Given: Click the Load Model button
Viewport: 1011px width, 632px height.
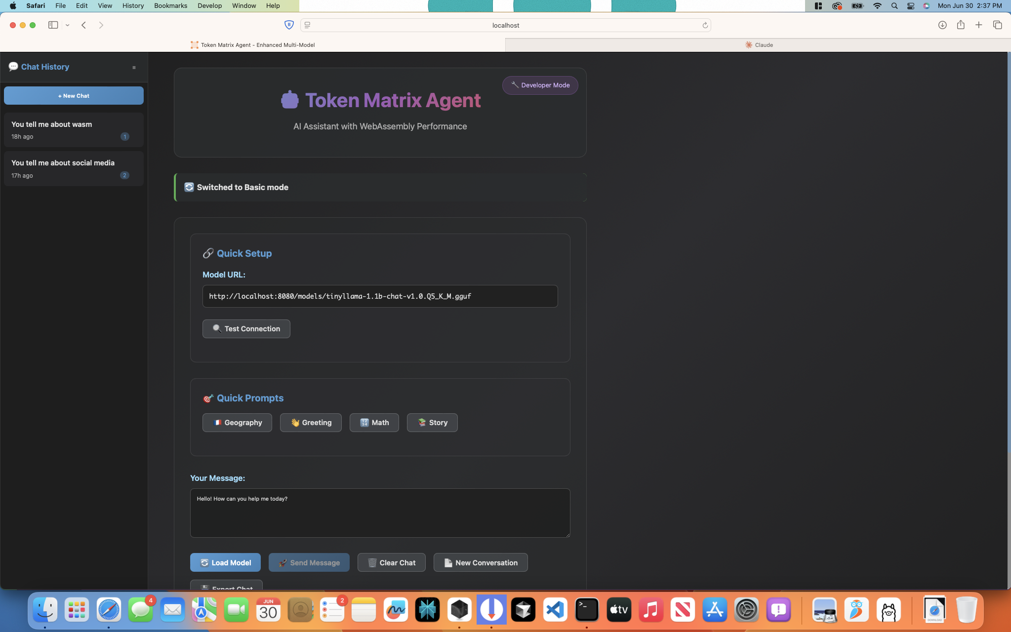Looking at the screenshot, I should point(225,563).
